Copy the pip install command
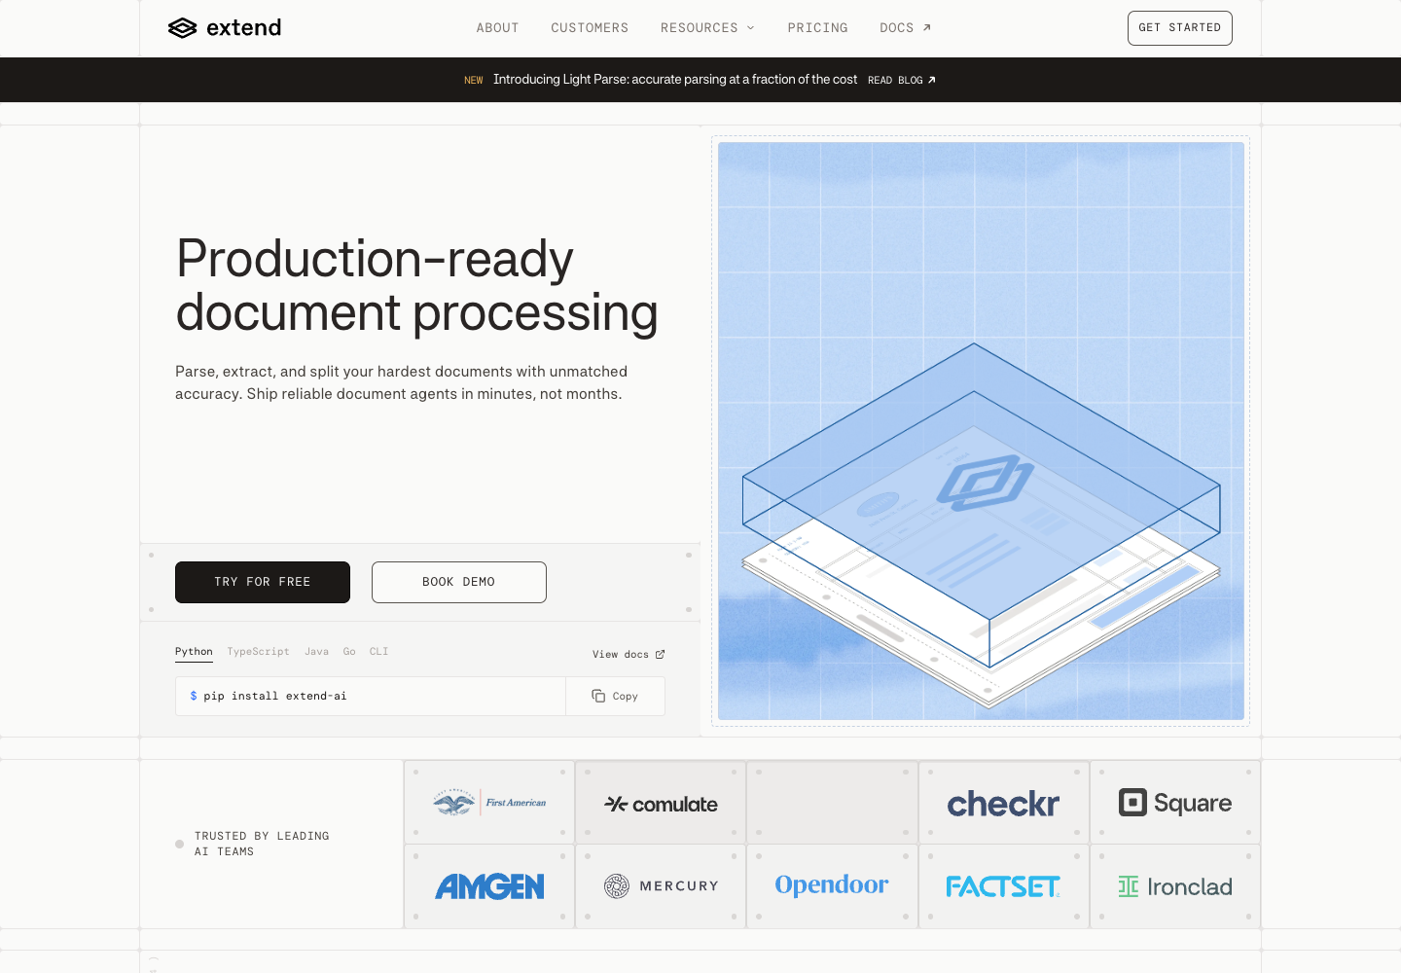Image resolution: width=1401 pixels, height=973 pixels. [x=615, y=697]
